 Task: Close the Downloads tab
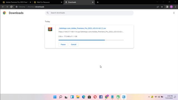93,2
